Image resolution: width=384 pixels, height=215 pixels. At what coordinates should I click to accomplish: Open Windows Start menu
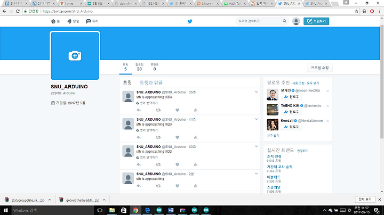[x=6, y=210]
